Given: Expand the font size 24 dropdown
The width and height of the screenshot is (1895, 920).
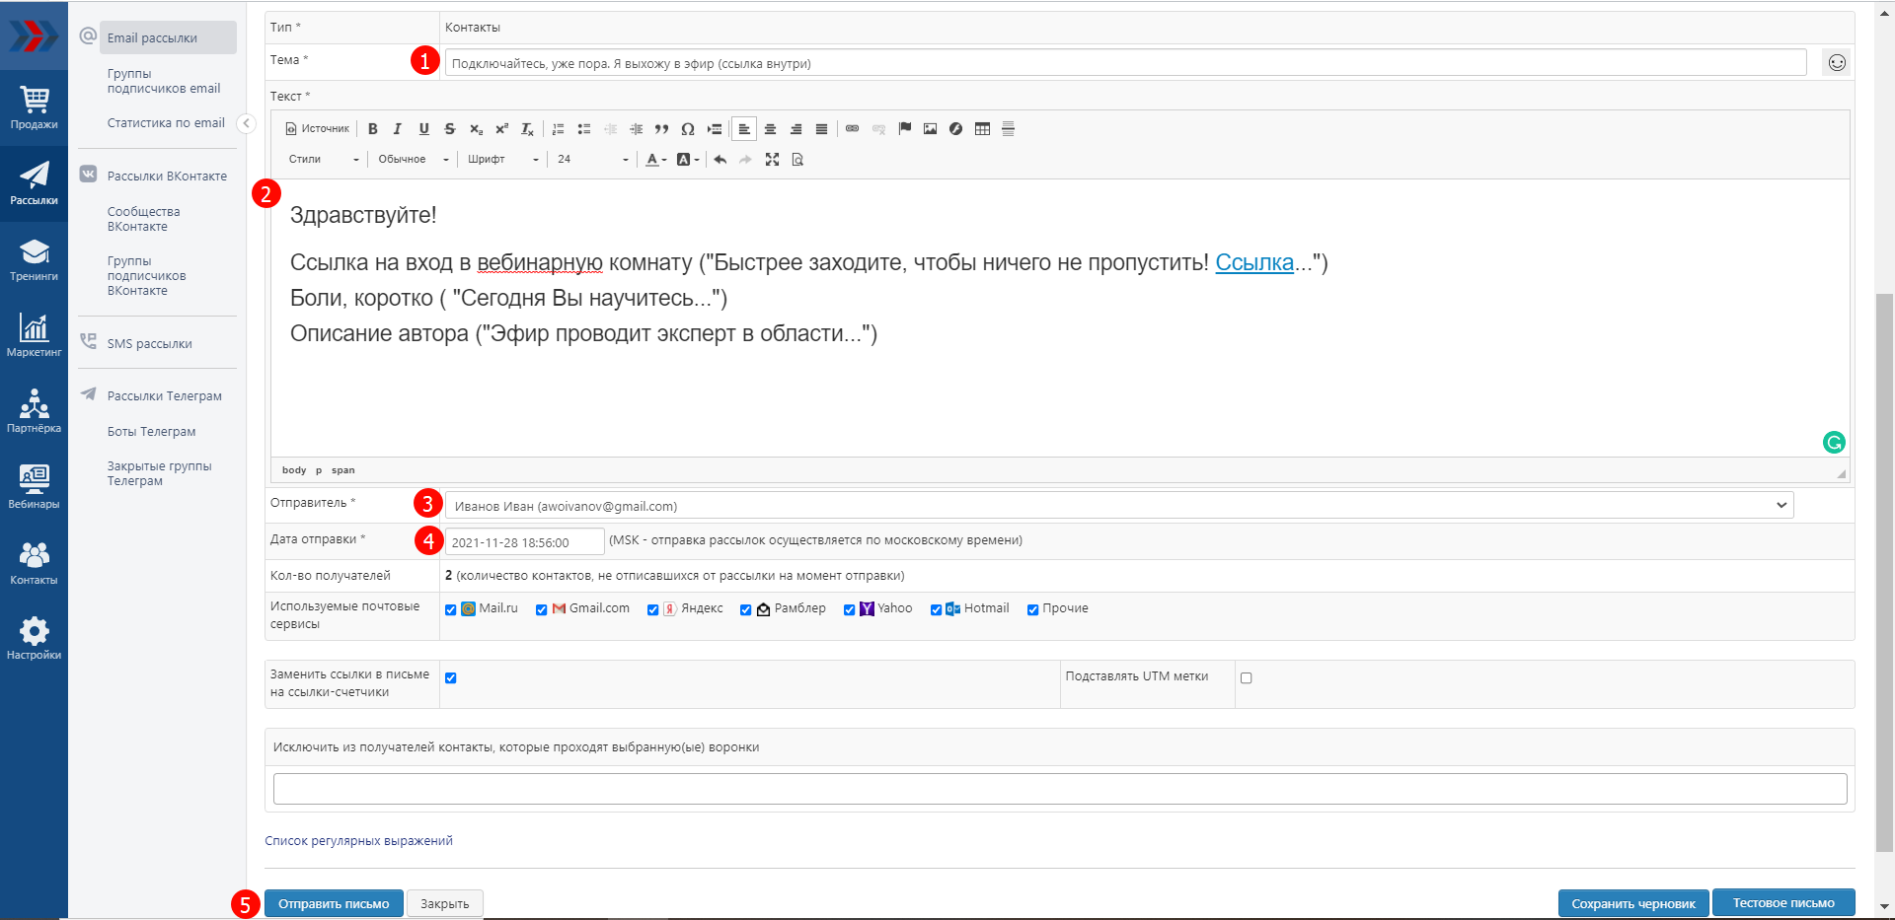Looking at the screenshot, I should pos(592,160).
